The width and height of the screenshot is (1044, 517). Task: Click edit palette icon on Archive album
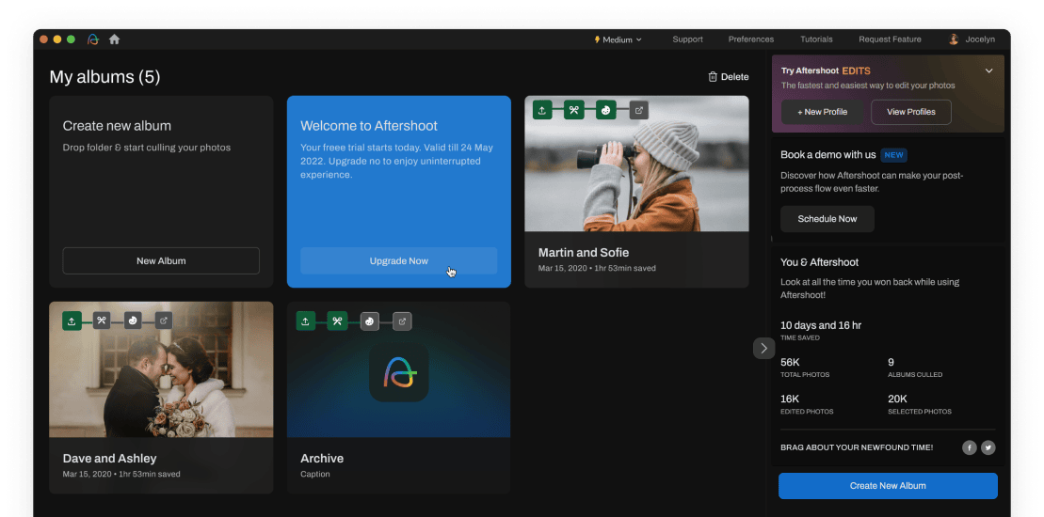(x=370, y=321)
